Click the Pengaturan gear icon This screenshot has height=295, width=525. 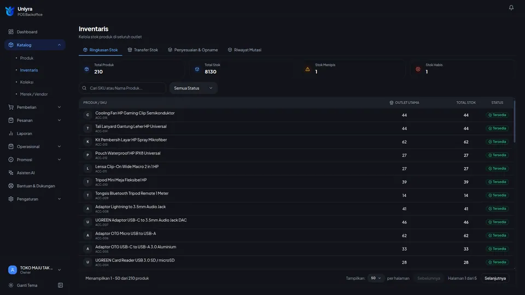11,199
